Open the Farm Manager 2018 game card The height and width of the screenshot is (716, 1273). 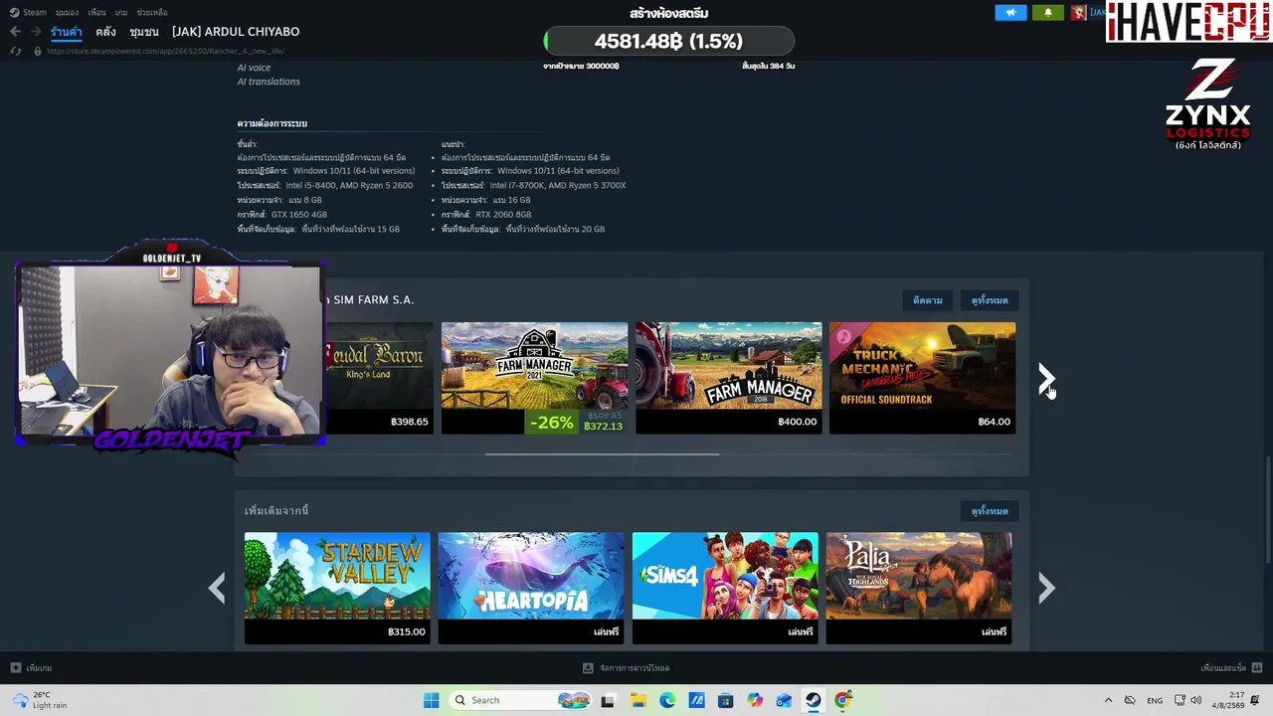coord(729,378)
